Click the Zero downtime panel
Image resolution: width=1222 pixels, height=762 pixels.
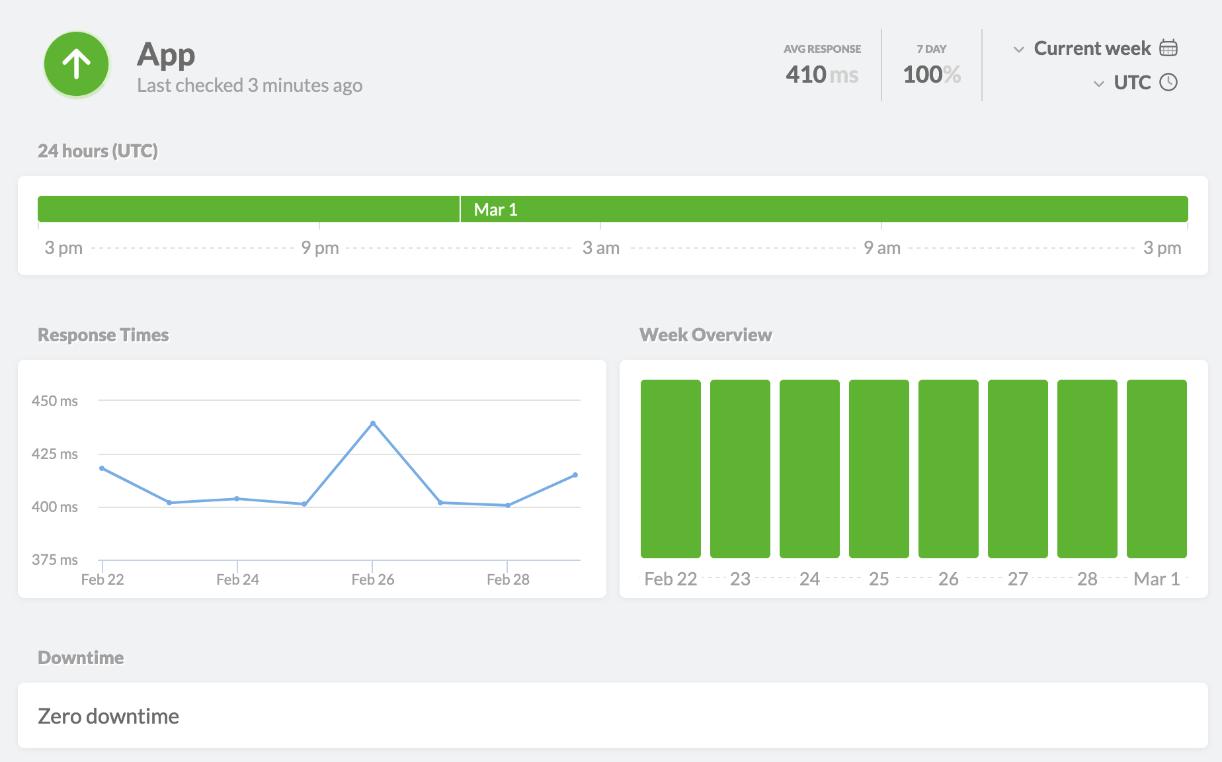[612, 716]
